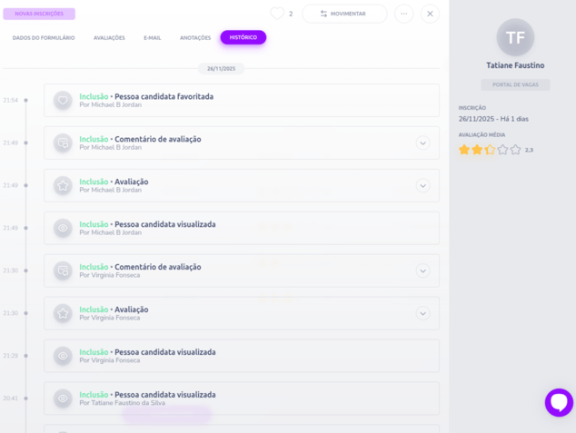This screenshot has width=576, height=433.
Task: Click comment icon on Michael B Jordan's comentário
Action: point(63,143)
